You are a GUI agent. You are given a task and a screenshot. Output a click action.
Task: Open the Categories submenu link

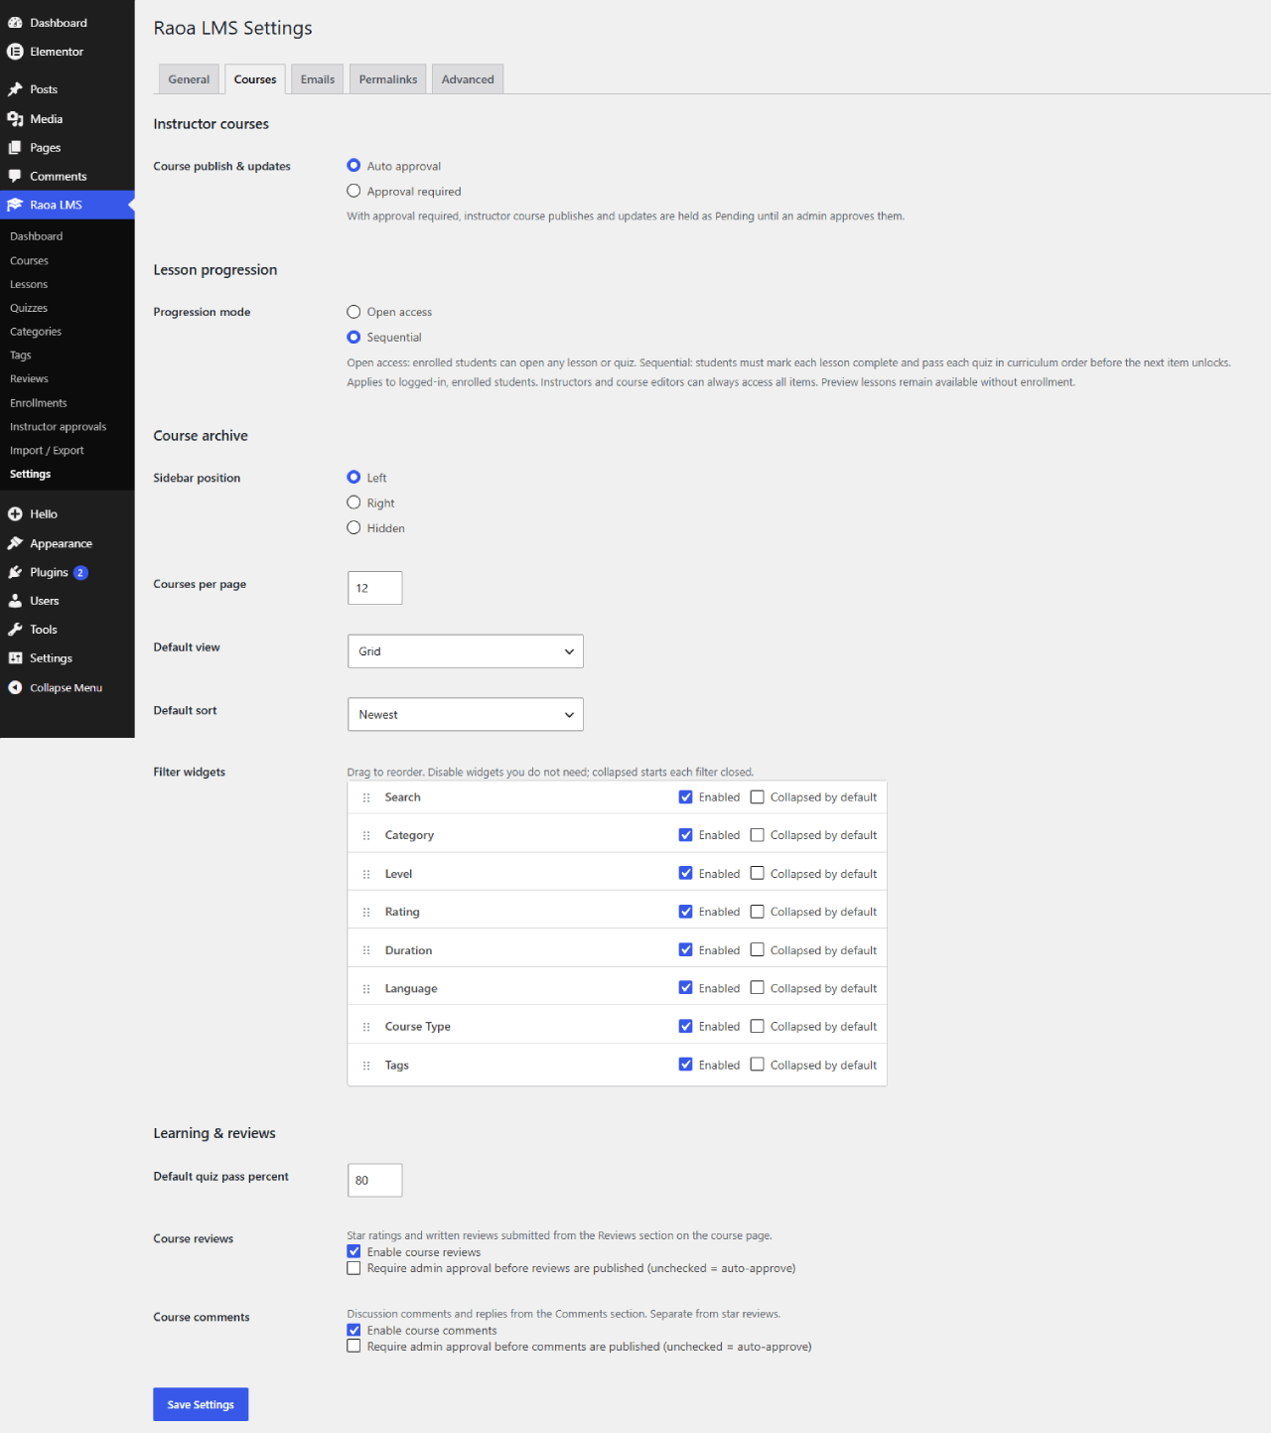(36, 332)
